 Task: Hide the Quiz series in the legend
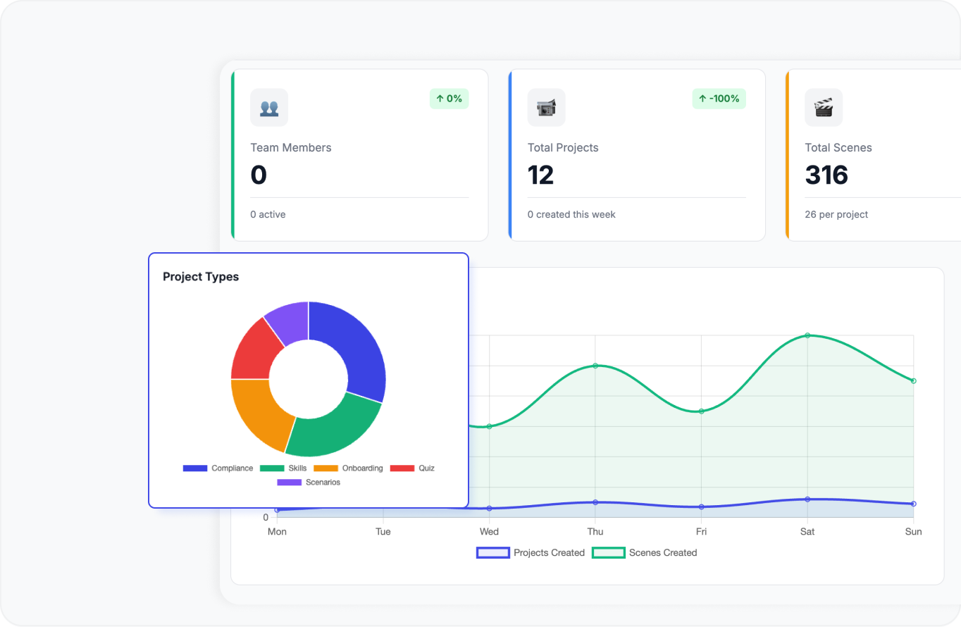coord(412,468)
